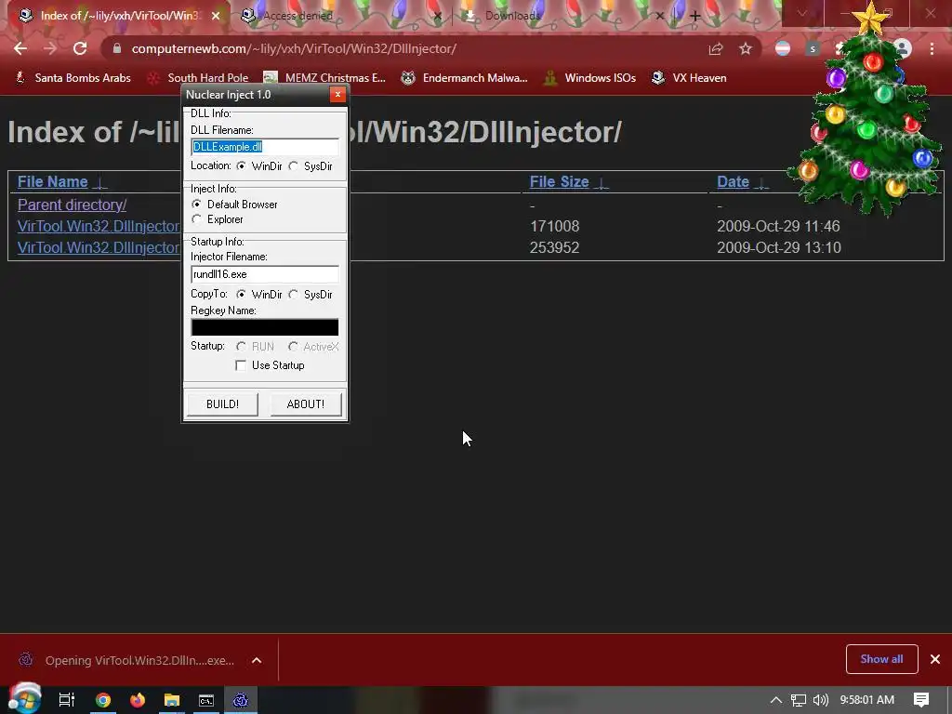
Task: Close the Access denied tab
Action: (438, 16)
